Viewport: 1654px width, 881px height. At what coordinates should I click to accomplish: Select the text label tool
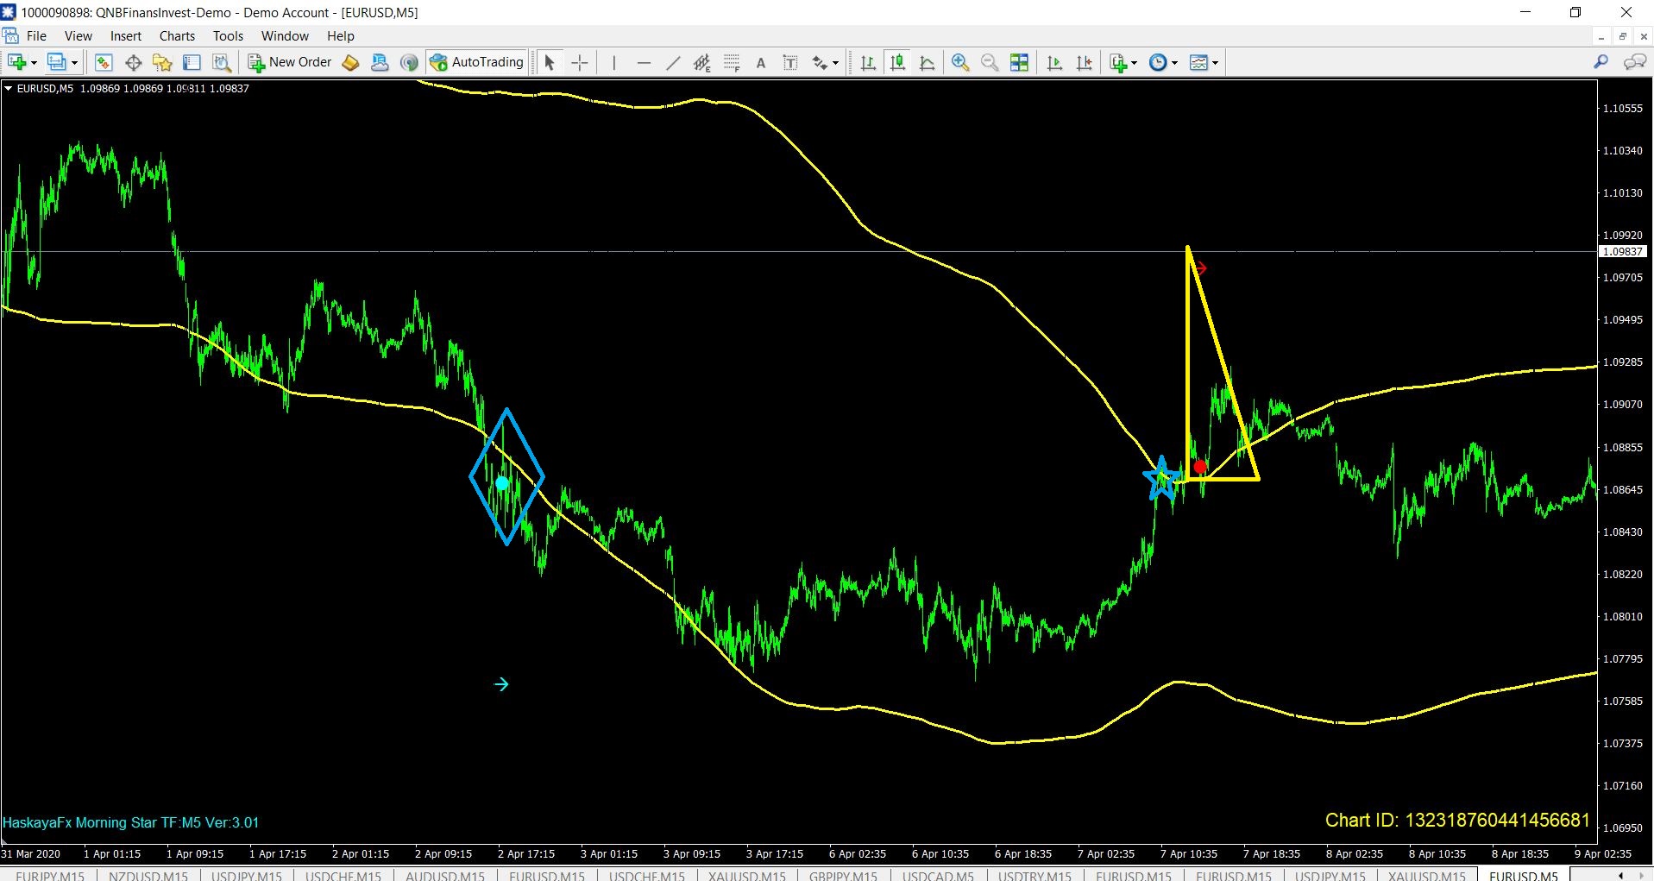790,62
